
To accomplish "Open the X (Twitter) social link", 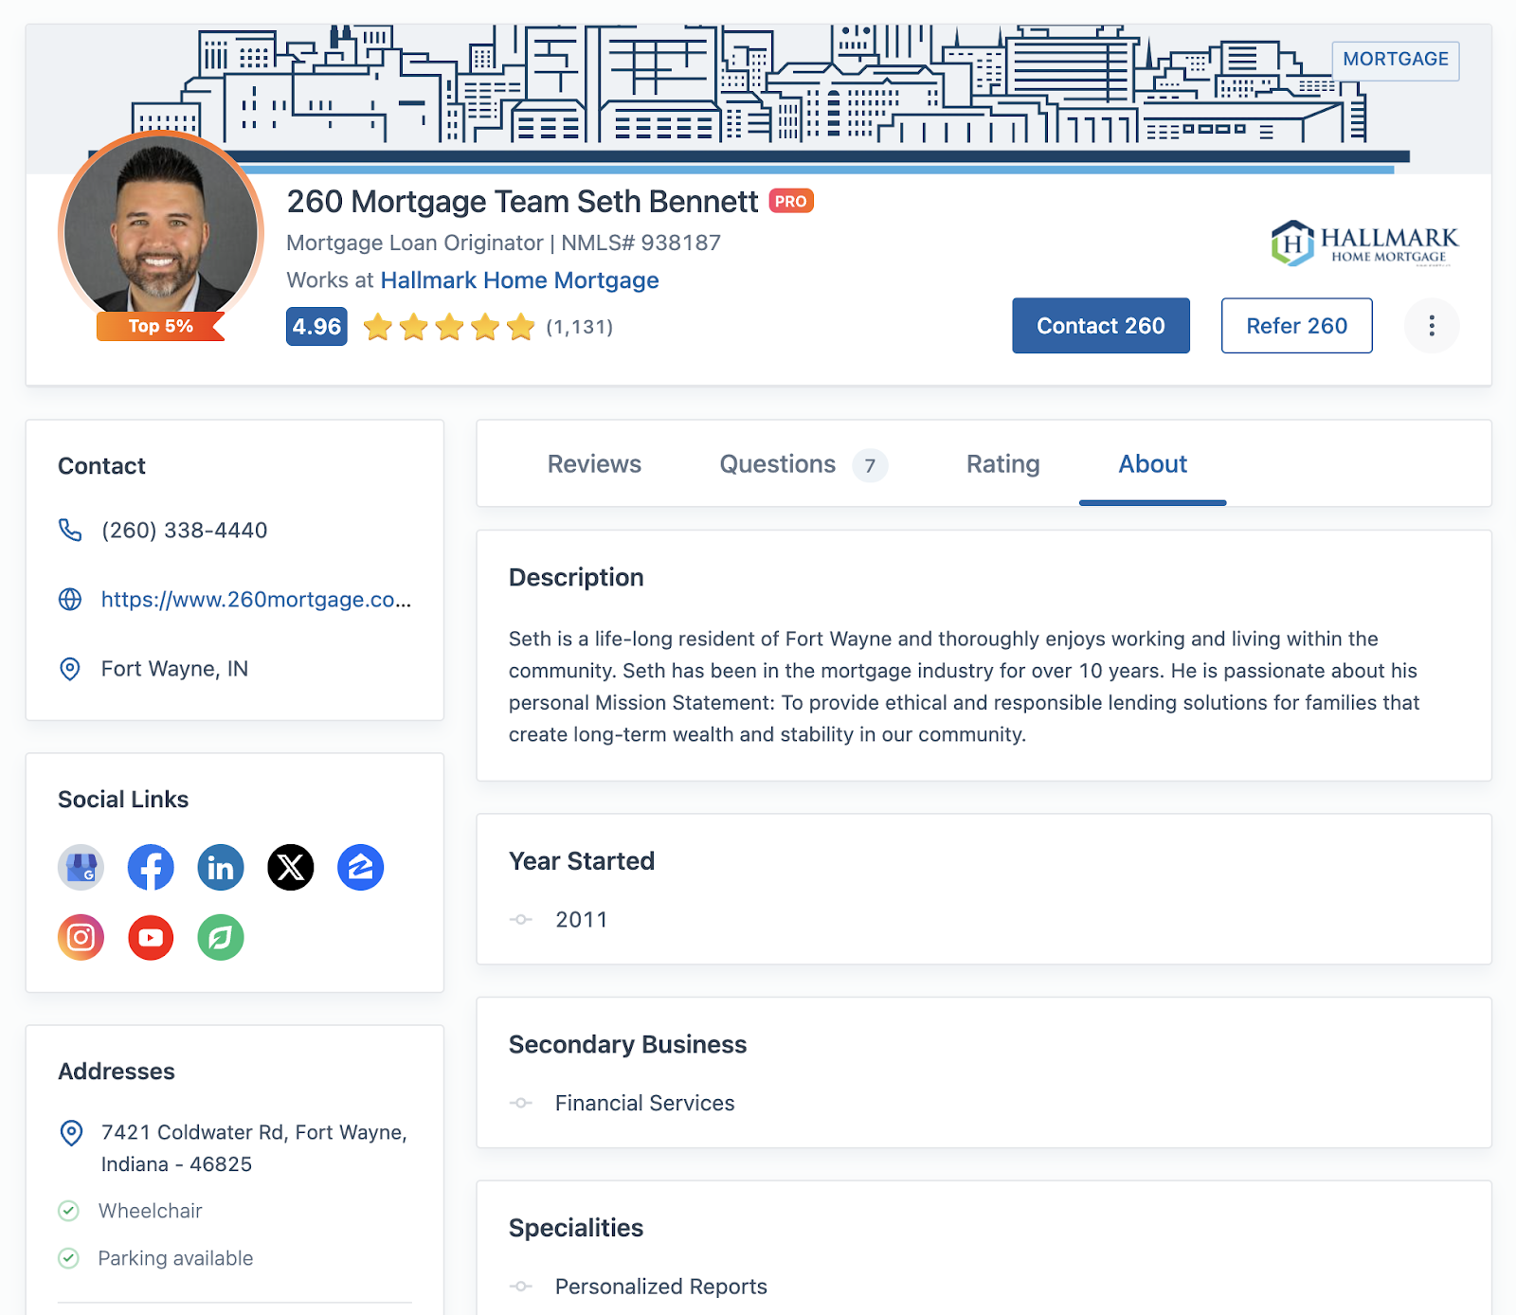I will [x=291, y=867].
